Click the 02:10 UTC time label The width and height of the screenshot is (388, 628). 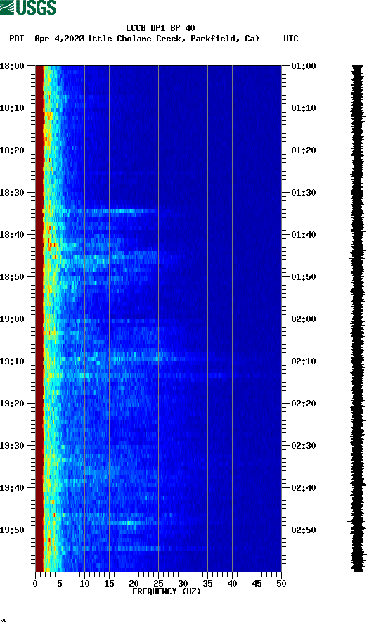tap(304, 361)
